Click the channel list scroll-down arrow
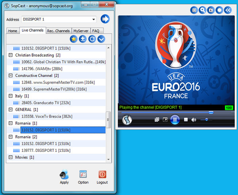238x195 pixels. (x=108, y=159)
